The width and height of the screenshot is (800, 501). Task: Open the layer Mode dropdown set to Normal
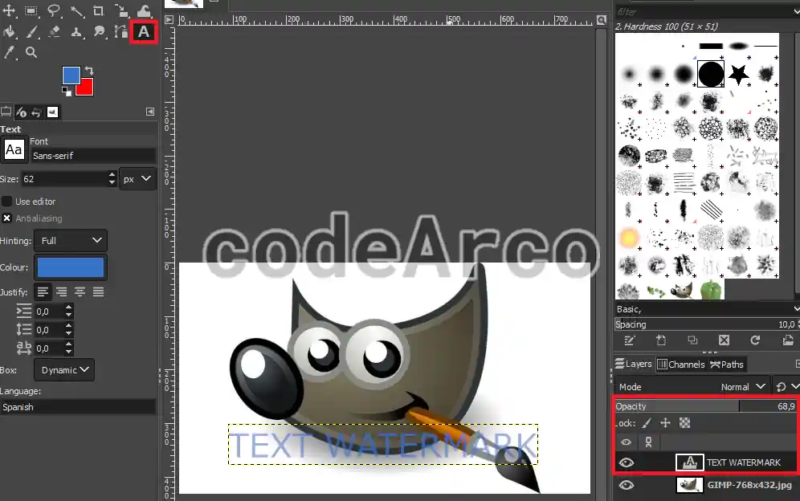[692, 387]
